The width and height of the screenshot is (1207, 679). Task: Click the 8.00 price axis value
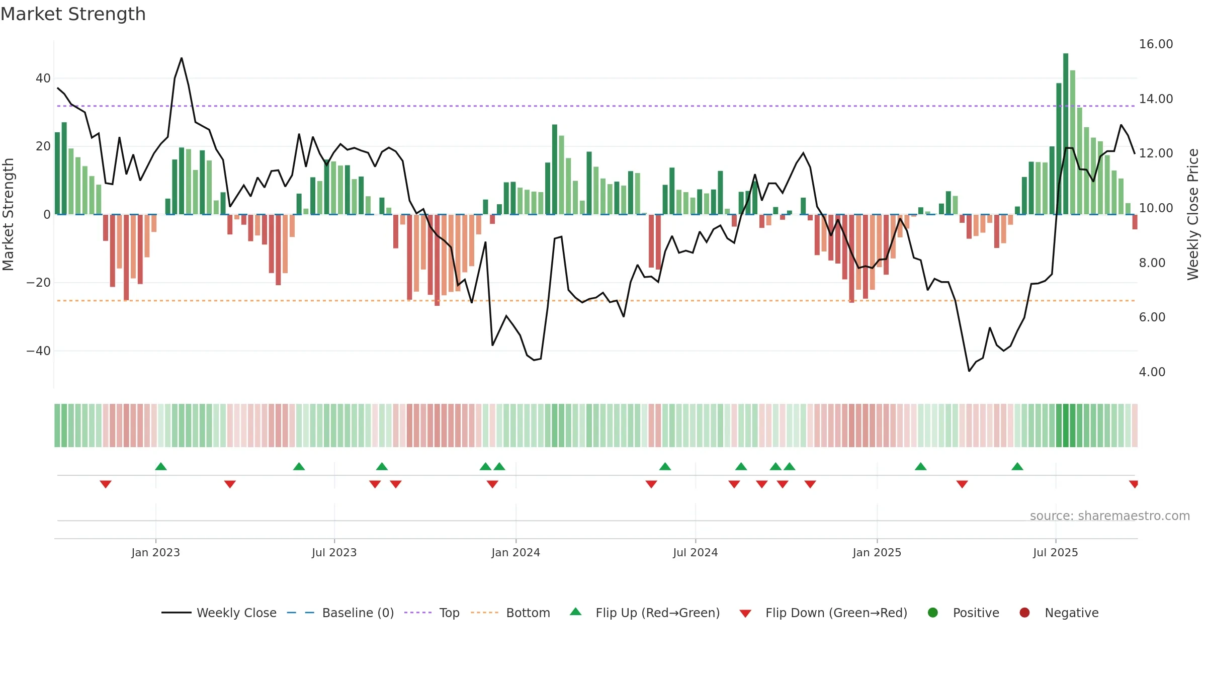[1152, 263]
